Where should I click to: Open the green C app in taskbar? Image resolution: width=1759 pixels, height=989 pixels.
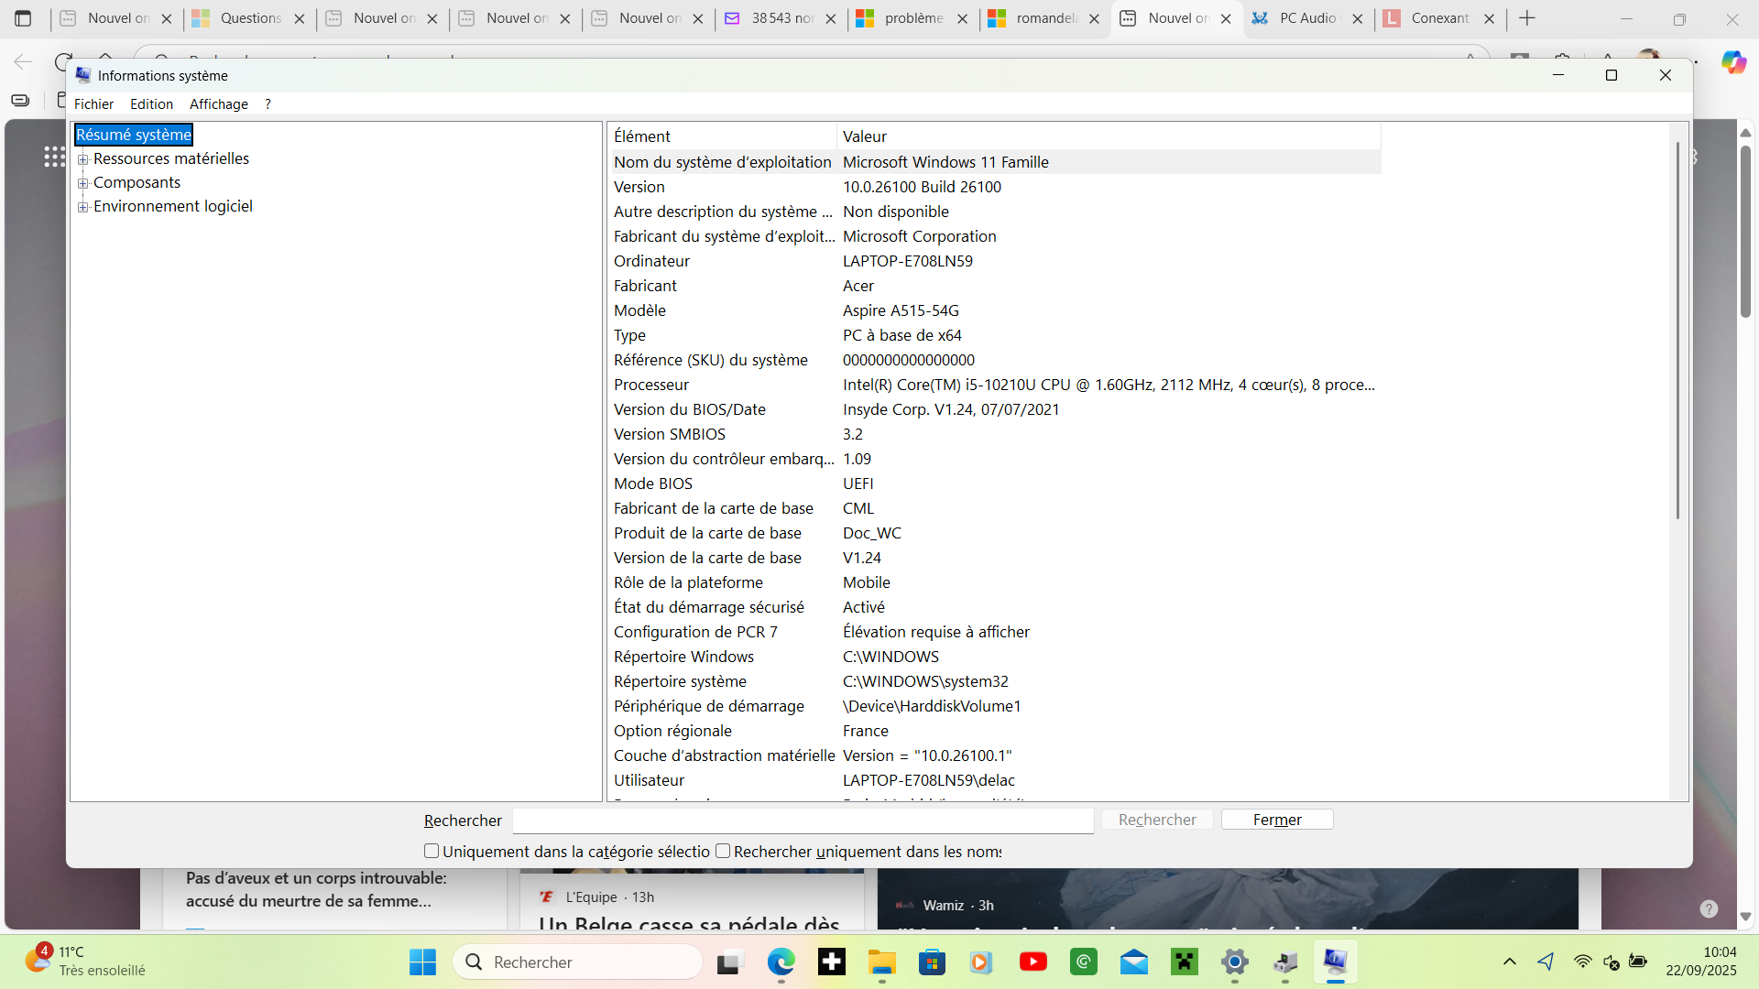(1084, 962)
